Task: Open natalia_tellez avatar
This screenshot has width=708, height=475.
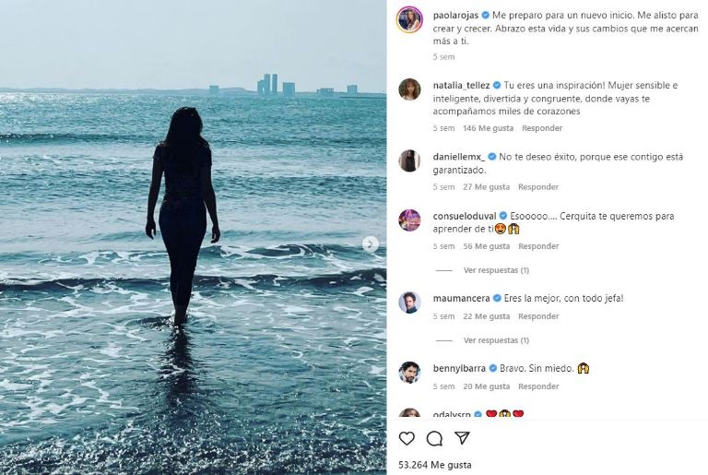Action: tap(409, 89)
